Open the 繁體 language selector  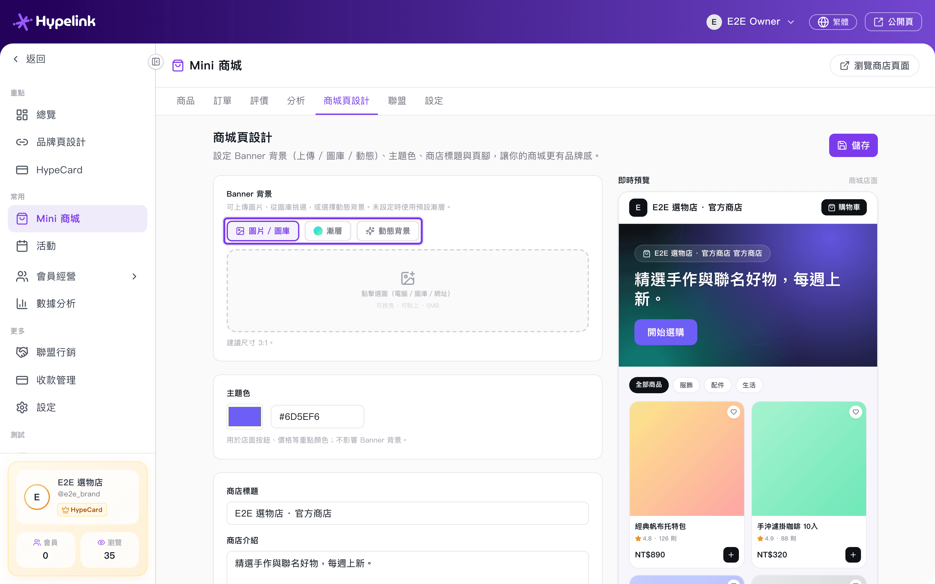[833, 22]
